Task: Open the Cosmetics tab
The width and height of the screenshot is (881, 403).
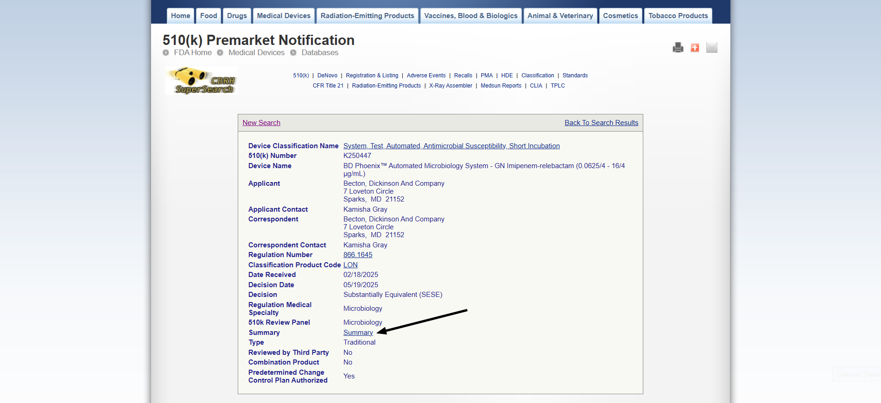Action: (621, 16)
